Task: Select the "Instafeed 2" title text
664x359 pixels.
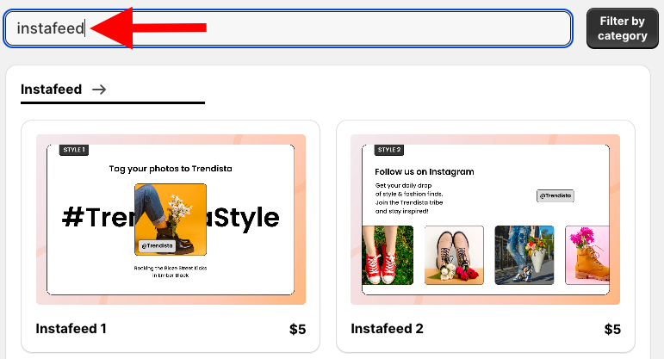Action: click(x=387, y=329)
